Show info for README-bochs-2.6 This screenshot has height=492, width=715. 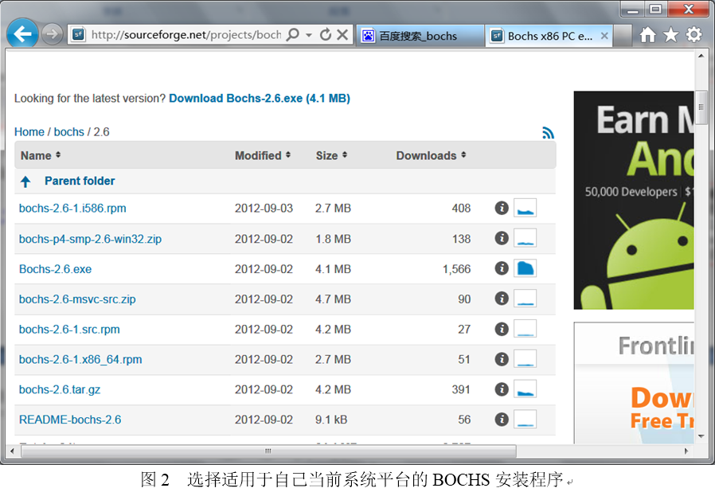pos(502,419)
